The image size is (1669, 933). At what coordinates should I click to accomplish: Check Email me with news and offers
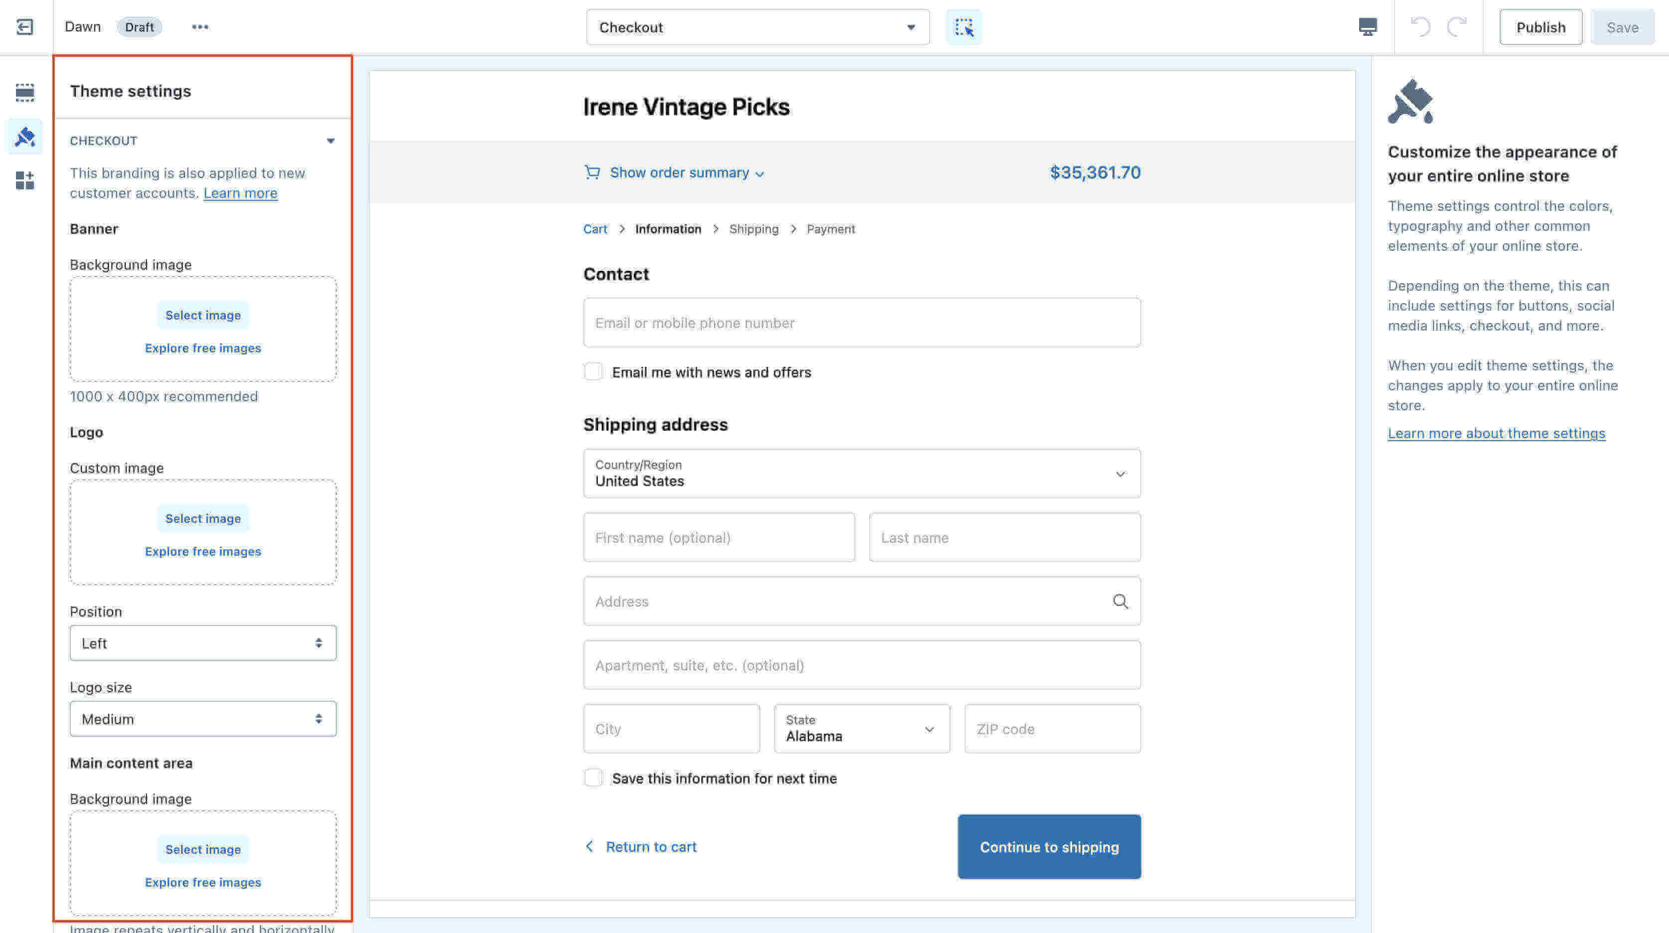593,371
